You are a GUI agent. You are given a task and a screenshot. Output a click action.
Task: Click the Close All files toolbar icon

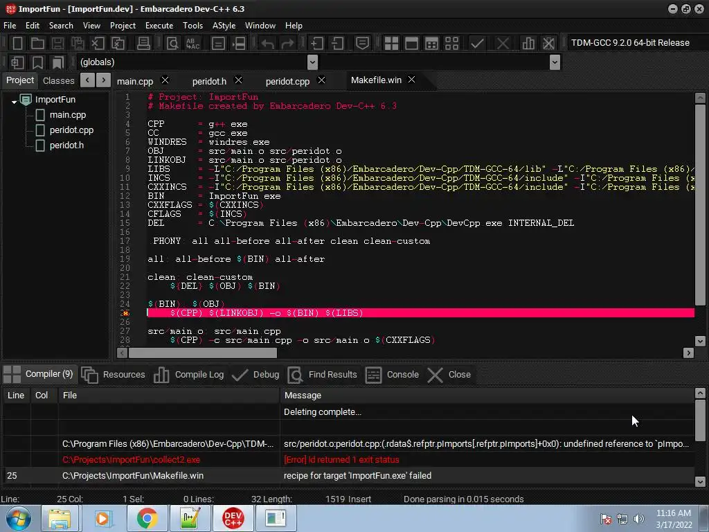click(x=118, y=44)
